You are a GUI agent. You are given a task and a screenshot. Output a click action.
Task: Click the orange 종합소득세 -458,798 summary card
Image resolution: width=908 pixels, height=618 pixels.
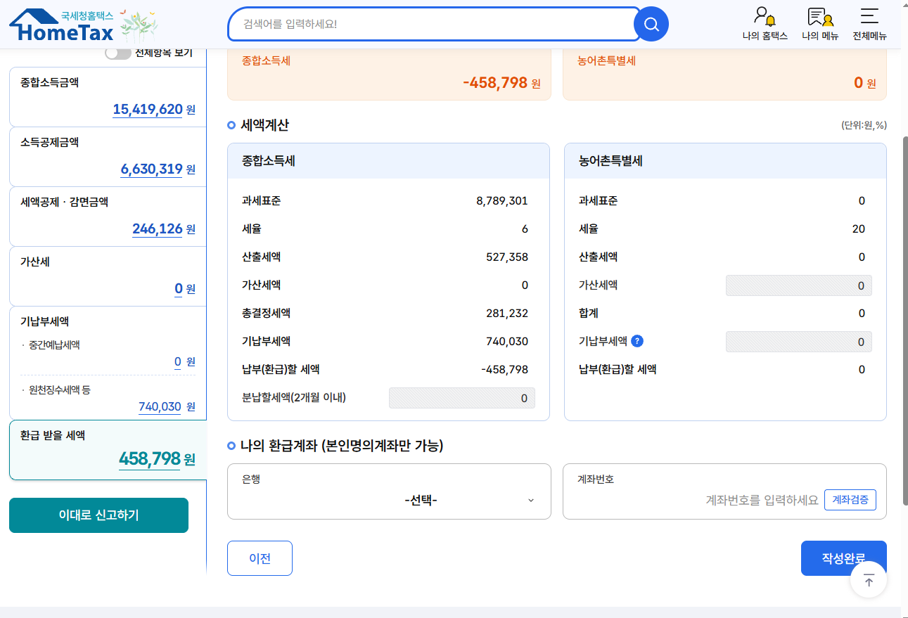(389, 74)
